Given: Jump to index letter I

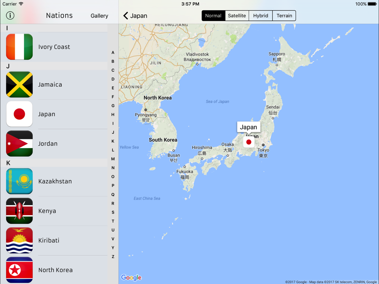Looking at the screenshot, I should coord(113,123).
